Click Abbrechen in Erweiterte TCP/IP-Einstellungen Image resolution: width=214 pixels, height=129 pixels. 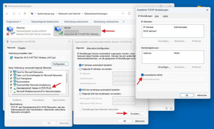202,95
